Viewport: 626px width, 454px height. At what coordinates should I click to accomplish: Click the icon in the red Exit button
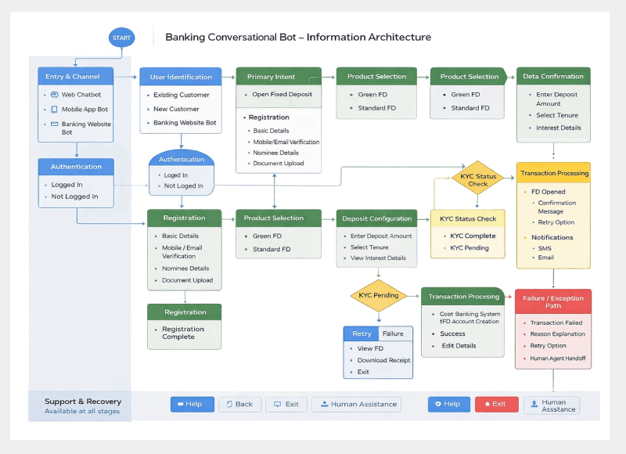(x=487, y=405)
